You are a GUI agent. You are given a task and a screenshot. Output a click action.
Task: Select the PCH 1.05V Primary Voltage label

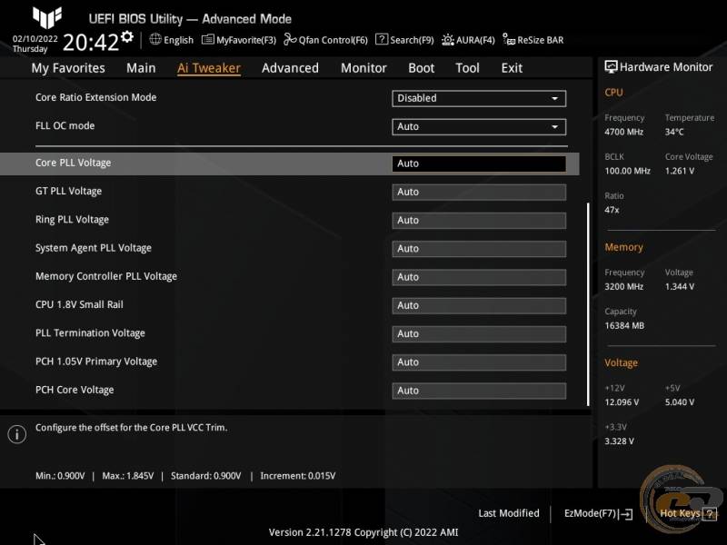pyautogui.click(x=96, y=362)
